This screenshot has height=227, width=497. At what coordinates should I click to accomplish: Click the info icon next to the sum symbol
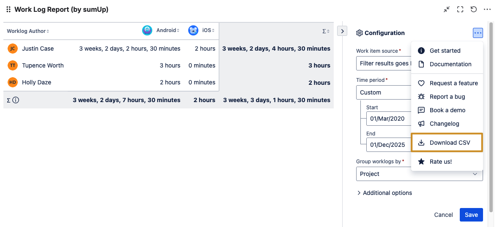(16, 100)
